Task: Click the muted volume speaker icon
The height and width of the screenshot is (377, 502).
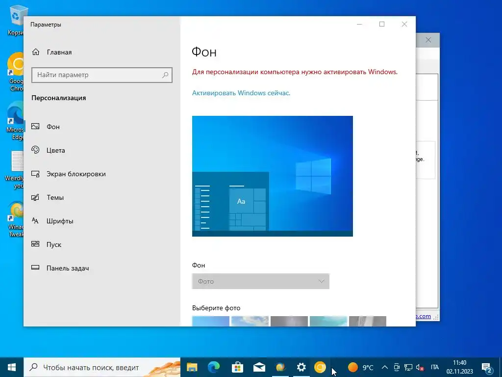Action: tap(420, 367)
